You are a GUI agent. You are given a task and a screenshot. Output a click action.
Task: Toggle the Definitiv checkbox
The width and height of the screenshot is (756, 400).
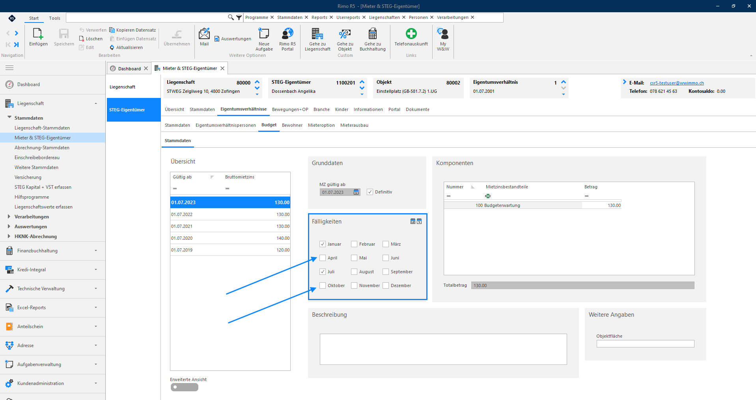pos(370,192)
